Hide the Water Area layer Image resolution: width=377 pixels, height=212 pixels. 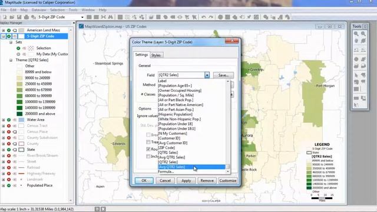click(9, 120)
